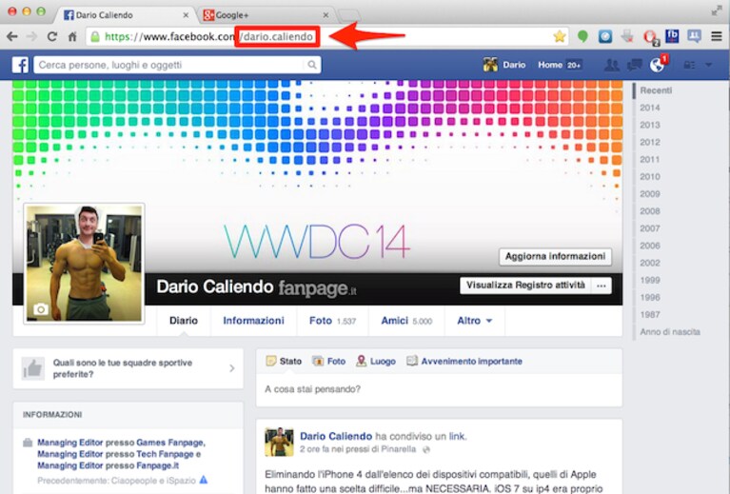Viewport: 730px width, 494px height.
Task: Open notifications globe icon
Action: 657,65
